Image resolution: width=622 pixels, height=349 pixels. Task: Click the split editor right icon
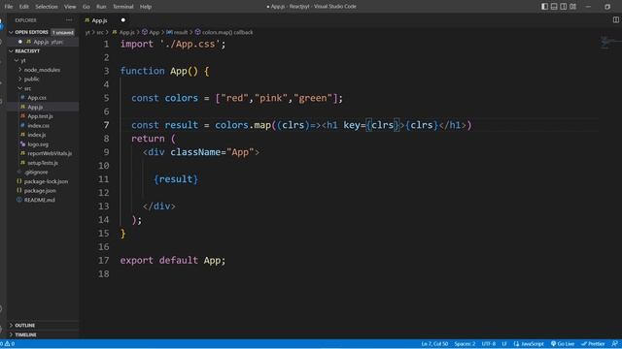coord(615,19)
